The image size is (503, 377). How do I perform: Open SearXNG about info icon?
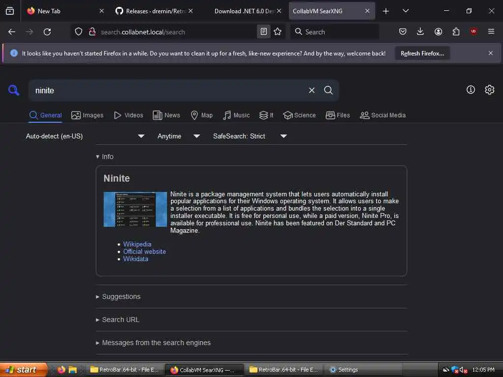pyautogui.click(x=471, y=90)
